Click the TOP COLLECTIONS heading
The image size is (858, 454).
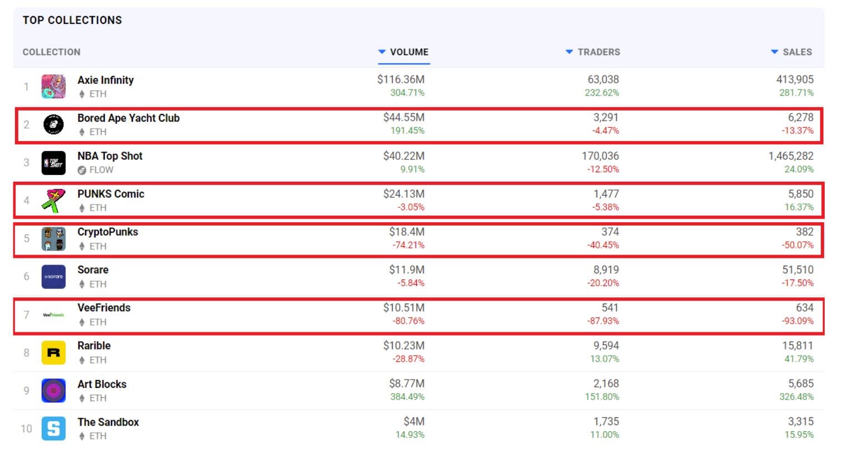pyautogui.click(x=72, y=20)
